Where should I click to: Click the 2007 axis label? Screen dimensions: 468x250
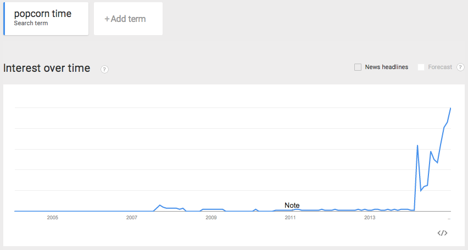[132, 218]
